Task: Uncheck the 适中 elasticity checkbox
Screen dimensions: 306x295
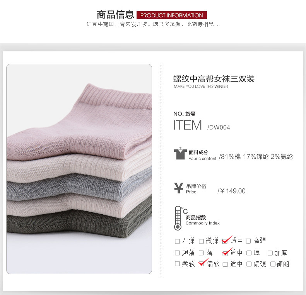Action: coord(225,241)
